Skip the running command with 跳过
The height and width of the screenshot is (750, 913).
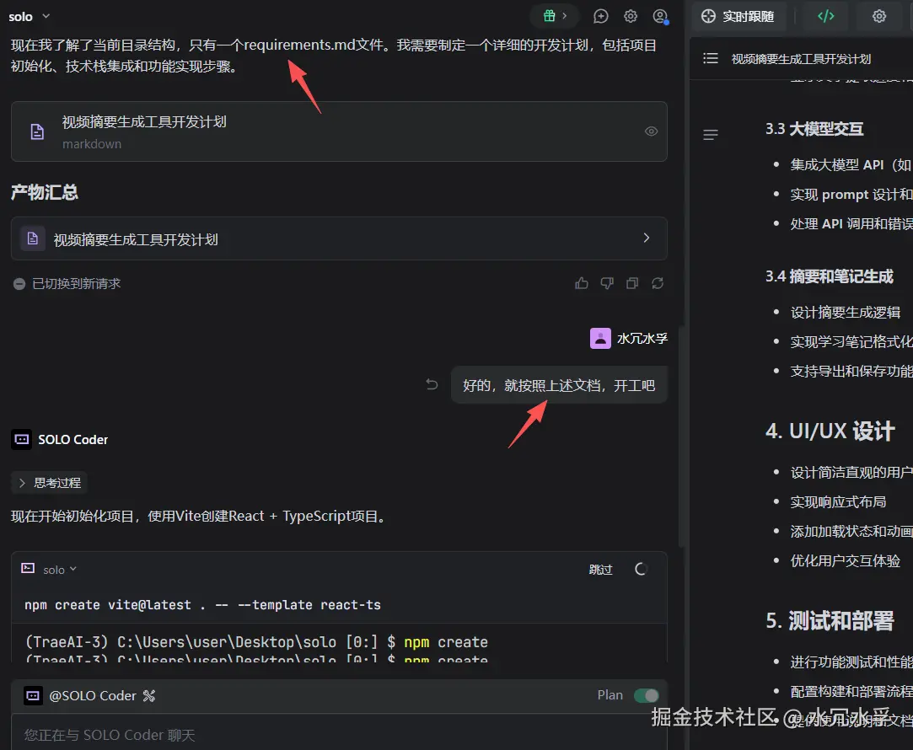pos(600,570)
